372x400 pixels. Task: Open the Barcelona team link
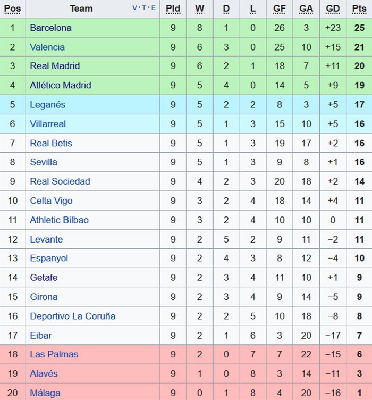(x=50, y=28)
